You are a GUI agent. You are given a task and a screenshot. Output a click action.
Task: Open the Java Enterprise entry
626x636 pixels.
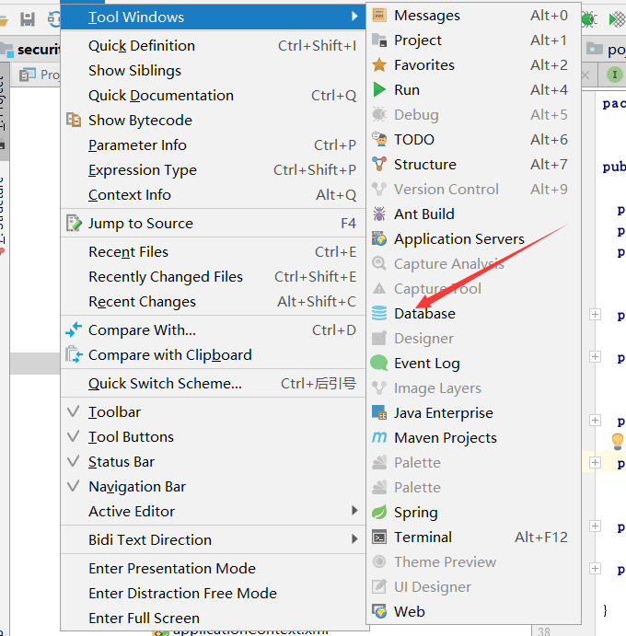pos(473,413)
